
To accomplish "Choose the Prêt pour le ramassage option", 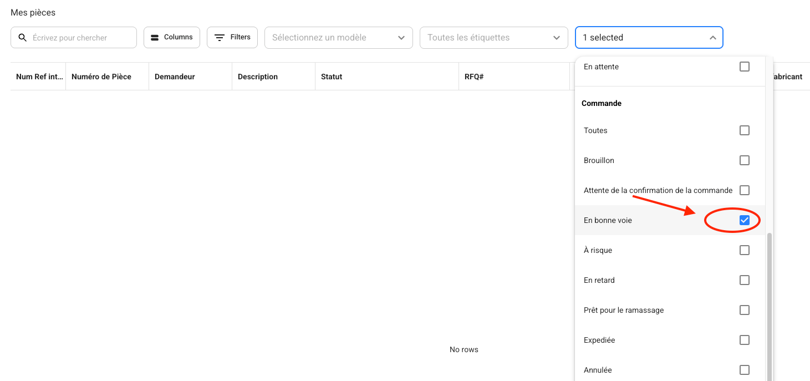I will point(624,310).
